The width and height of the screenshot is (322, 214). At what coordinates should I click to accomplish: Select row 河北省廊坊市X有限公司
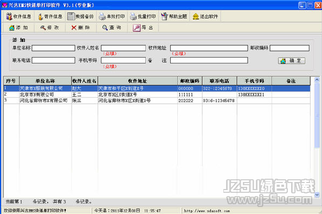point(157,100)
